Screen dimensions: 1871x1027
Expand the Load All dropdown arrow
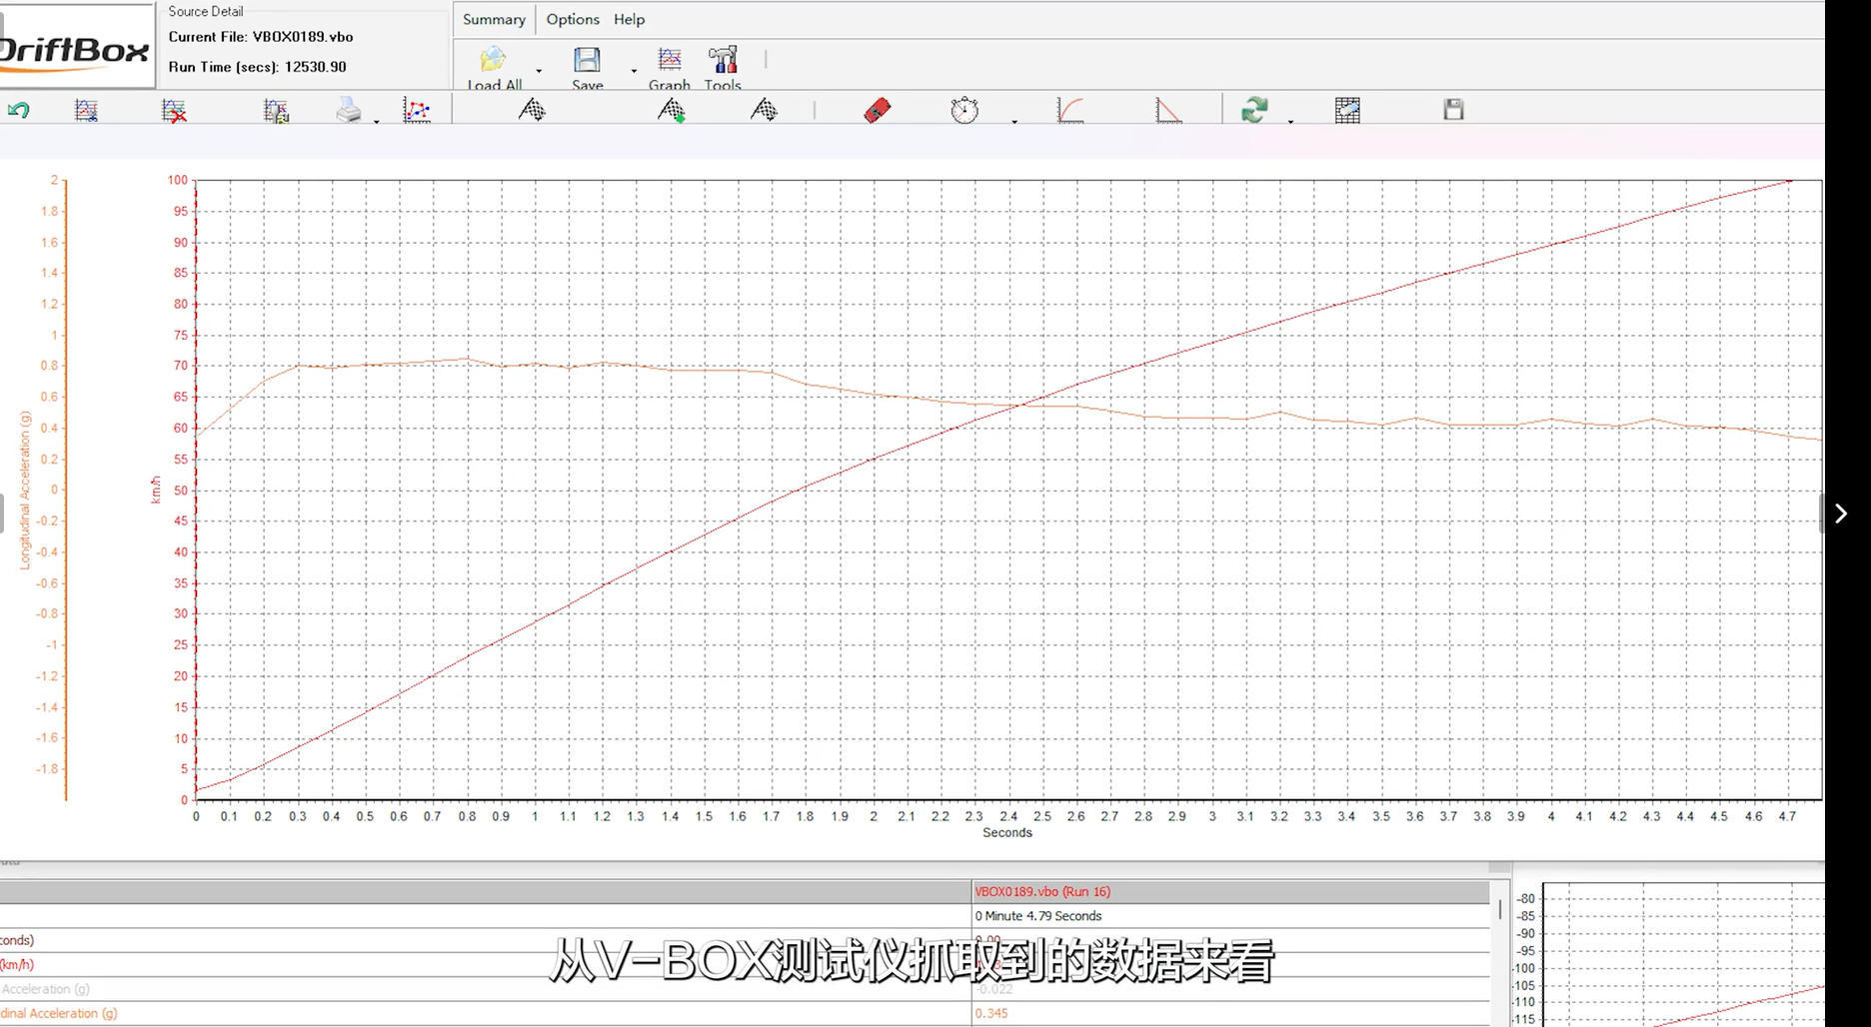[x=539, y=71]
